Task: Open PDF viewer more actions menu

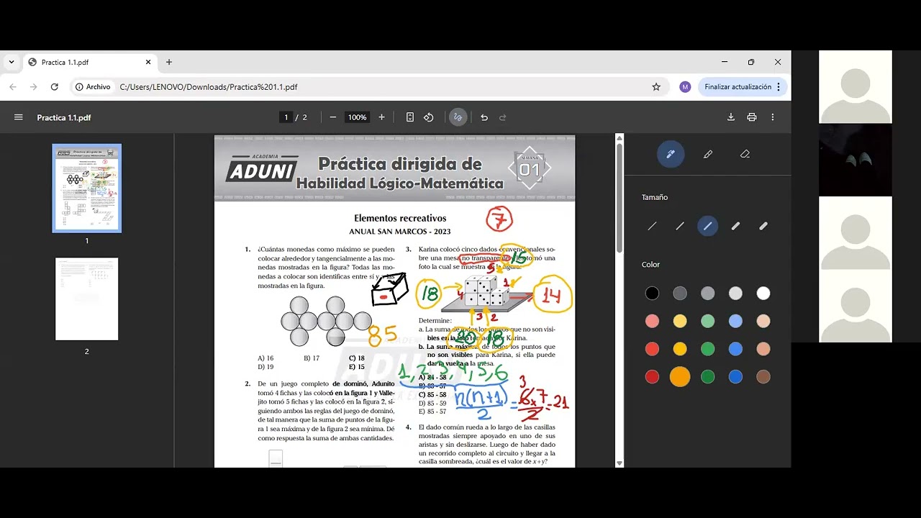Action: (x=773, y=117)
